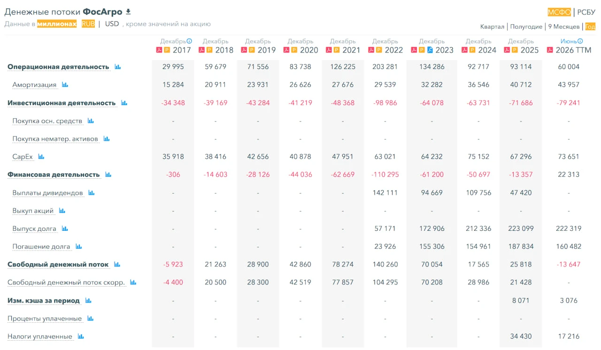
Task: Switch period to Год
Action: coord(590,27)
